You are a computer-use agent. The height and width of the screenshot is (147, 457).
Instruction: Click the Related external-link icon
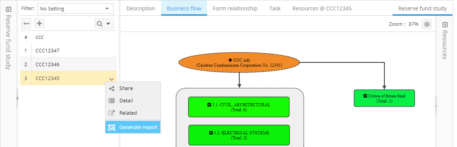(112, 113)
